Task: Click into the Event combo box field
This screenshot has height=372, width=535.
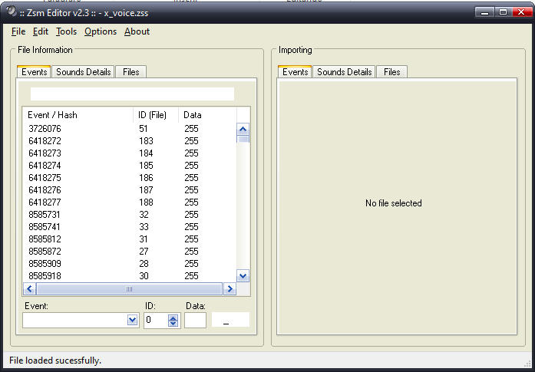Action: point(75,320)
